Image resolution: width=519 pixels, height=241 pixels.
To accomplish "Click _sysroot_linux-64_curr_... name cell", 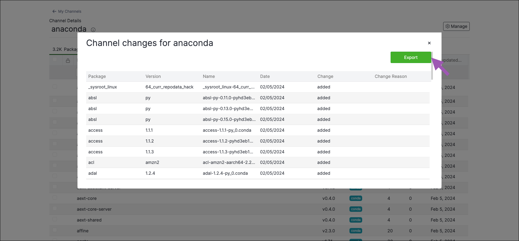I will pos(229,87).
